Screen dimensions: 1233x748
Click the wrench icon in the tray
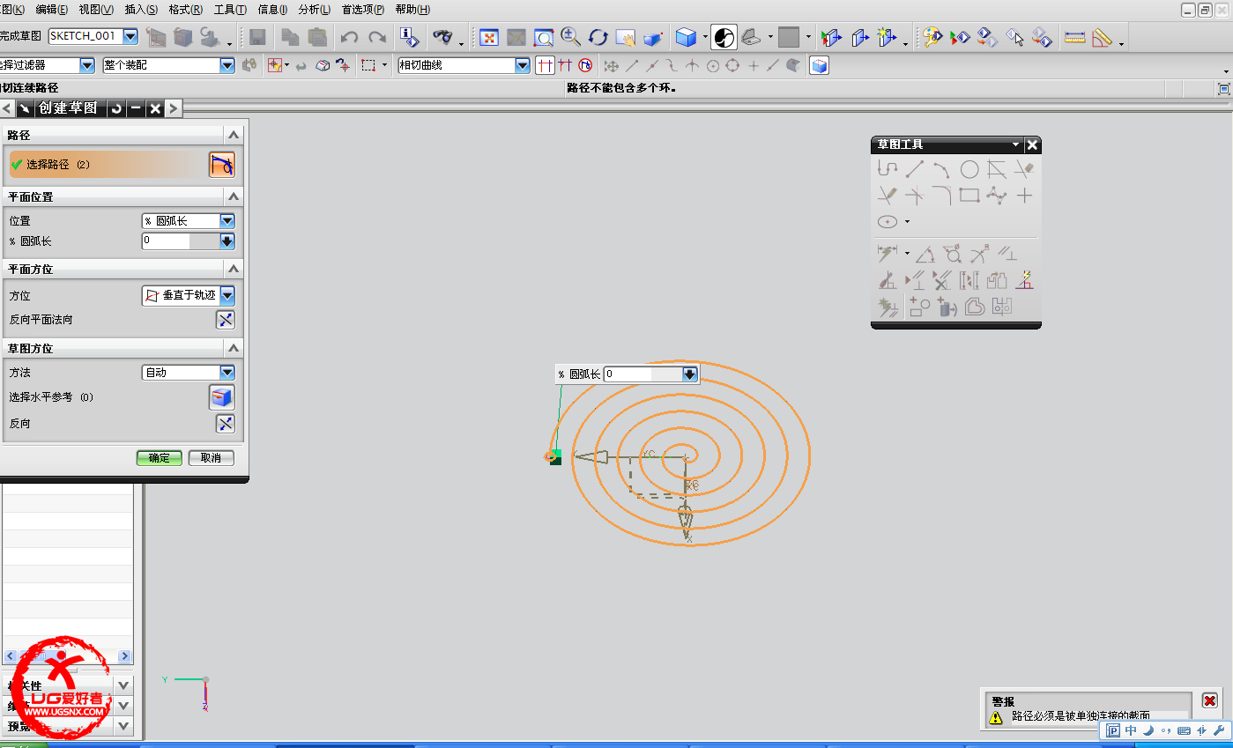[1220, 730]
